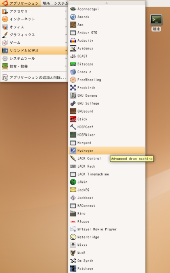Click the menu scroll-up arrow
Viewport: 170px width, 273px height.
107,3
